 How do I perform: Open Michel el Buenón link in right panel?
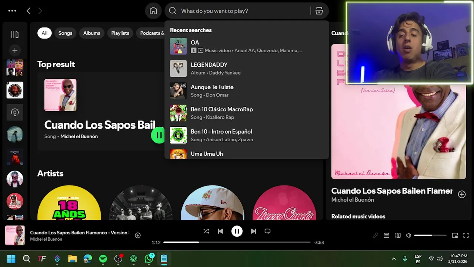coord(353,200)
